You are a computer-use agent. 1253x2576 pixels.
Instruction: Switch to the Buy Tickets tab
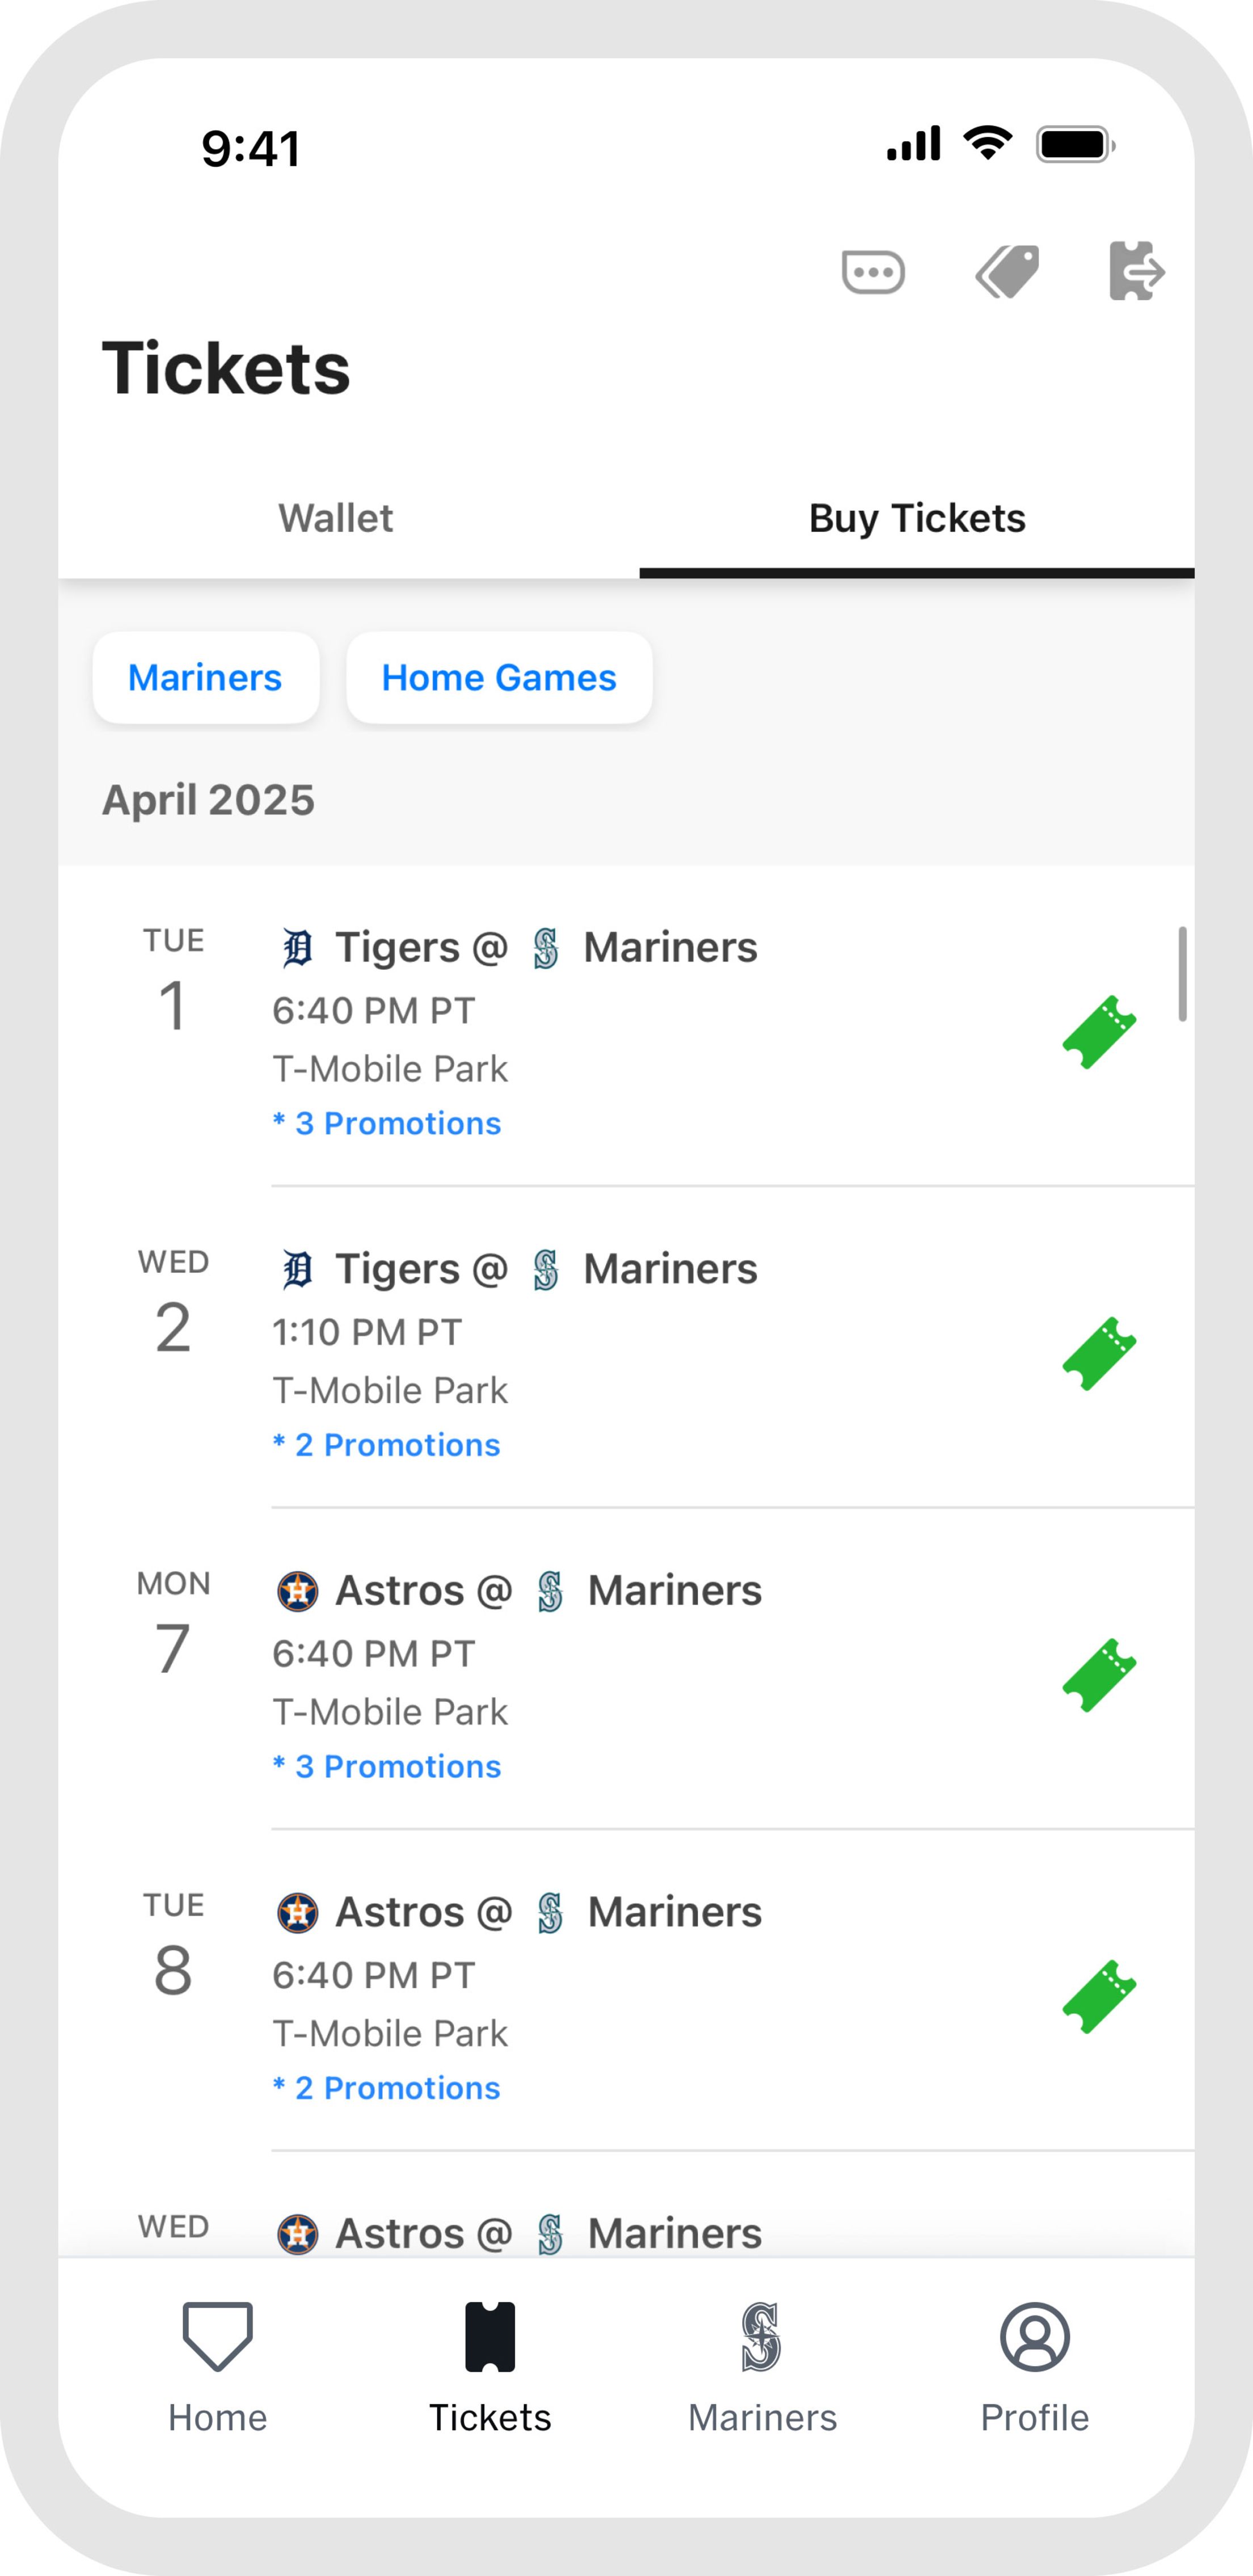tap(916, 518)
